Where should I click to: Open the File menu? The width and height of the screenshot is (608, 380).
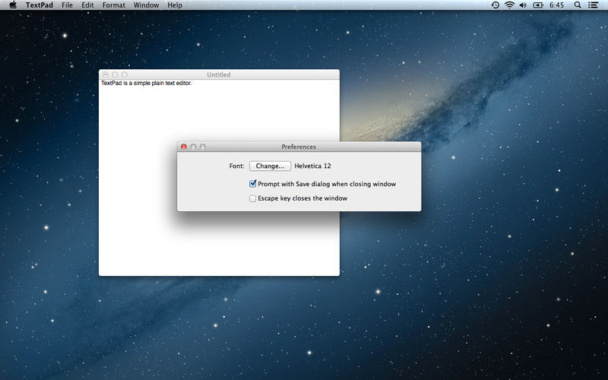point(67,5)
